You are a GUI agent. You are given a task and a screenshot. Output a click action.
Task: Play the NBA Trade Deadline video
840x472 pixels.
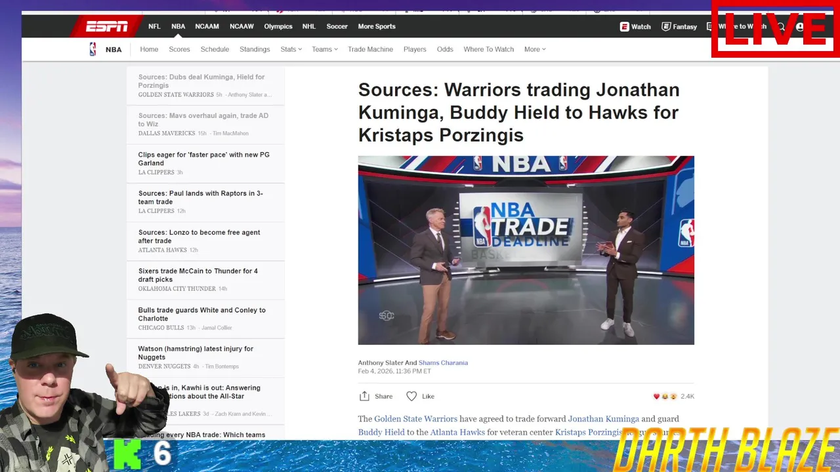point(526,250)
